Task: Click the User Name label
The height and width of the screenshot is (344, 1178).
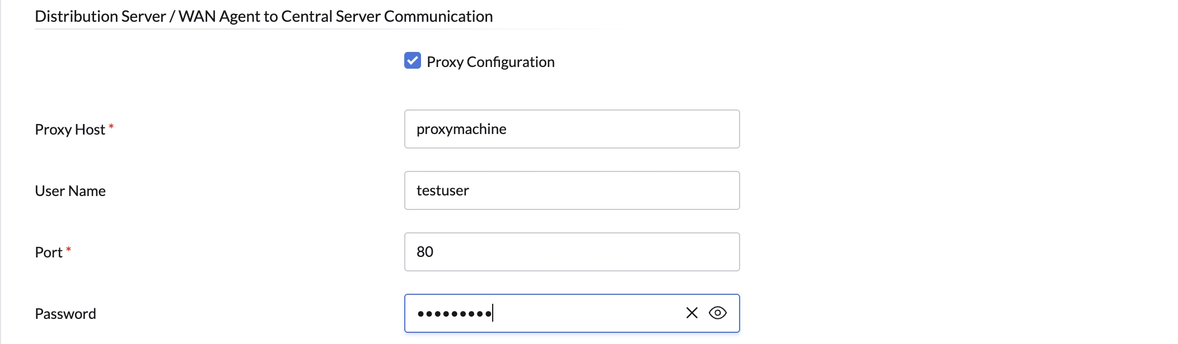Action: 69,190
